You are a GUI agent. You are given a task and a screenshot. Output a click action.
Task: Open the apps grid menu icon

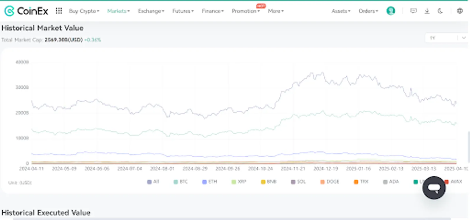coord(59,11)
